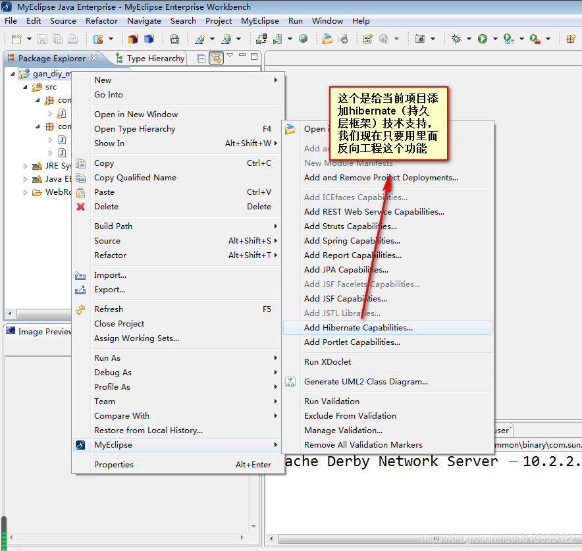The image size is (582, 551).
Task: Collapse the src folder node
Action: (x=25, y=87)
